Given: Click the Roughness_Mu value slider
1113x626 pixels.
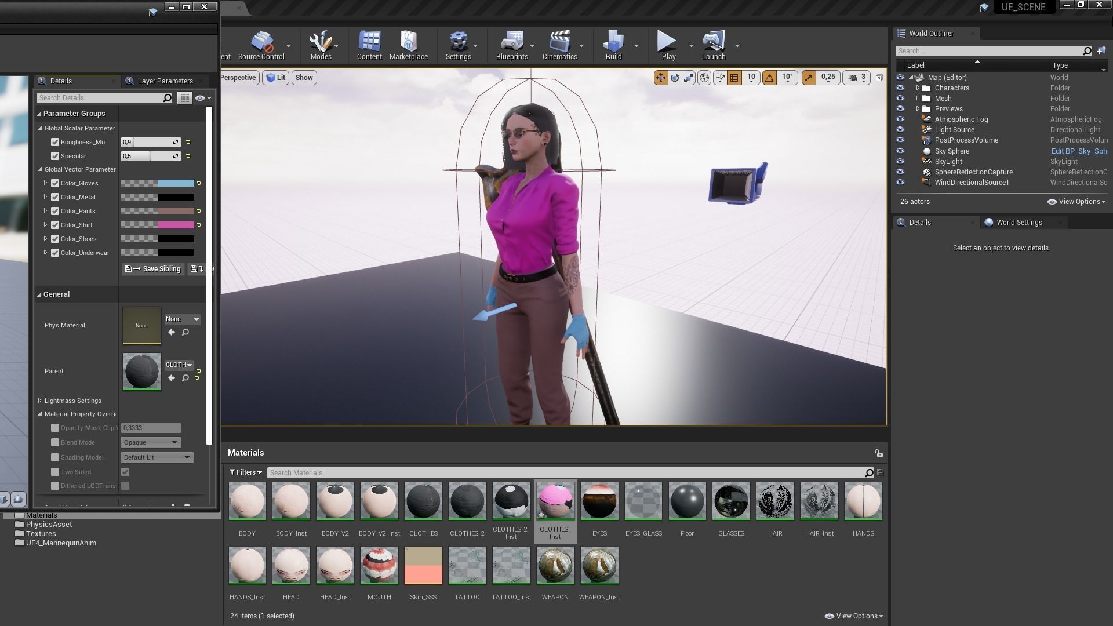Looking at the screenshot, I should [x=151, y=142].
